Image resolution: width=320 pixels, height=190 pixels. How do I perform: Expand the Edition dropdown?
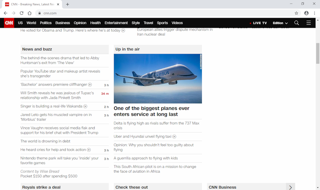click(280, 23)
